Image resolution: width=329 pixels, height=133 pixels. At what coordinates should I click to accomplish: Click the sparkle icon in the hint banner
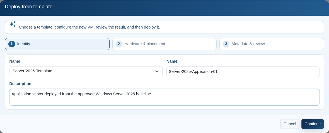pyautogui.click(x=13, y=24)
